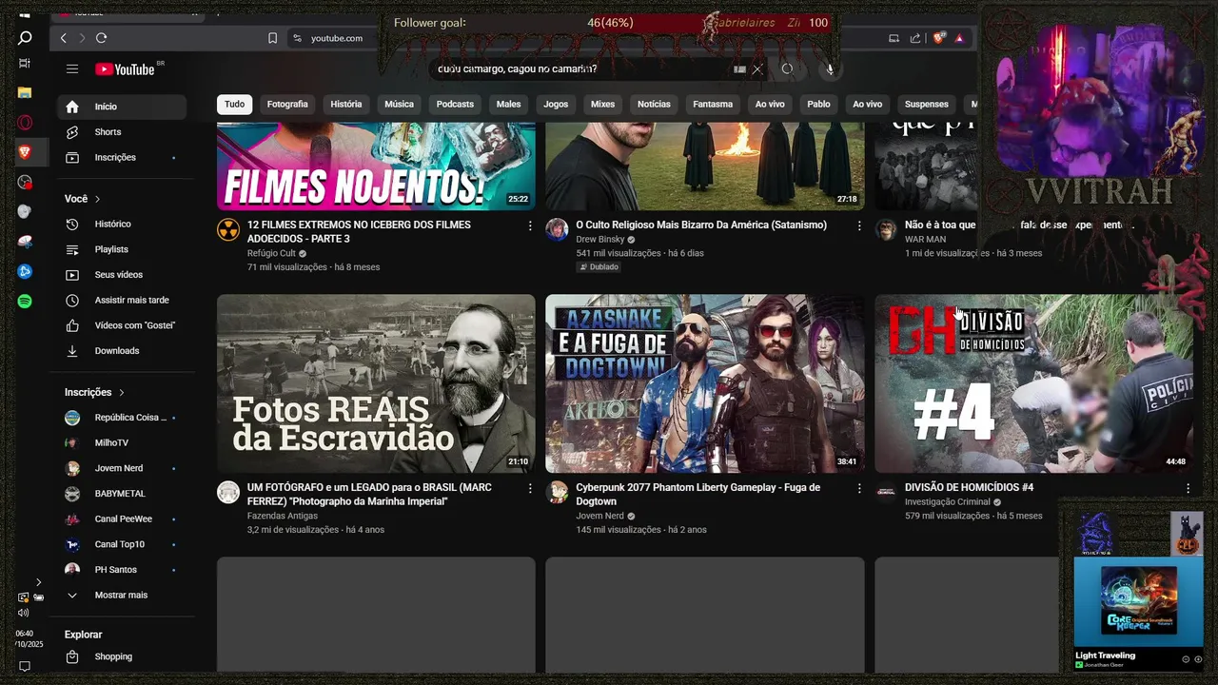
Task: Open options for 12 FILMES EXTREMOS video
Action: pos(530,225)
